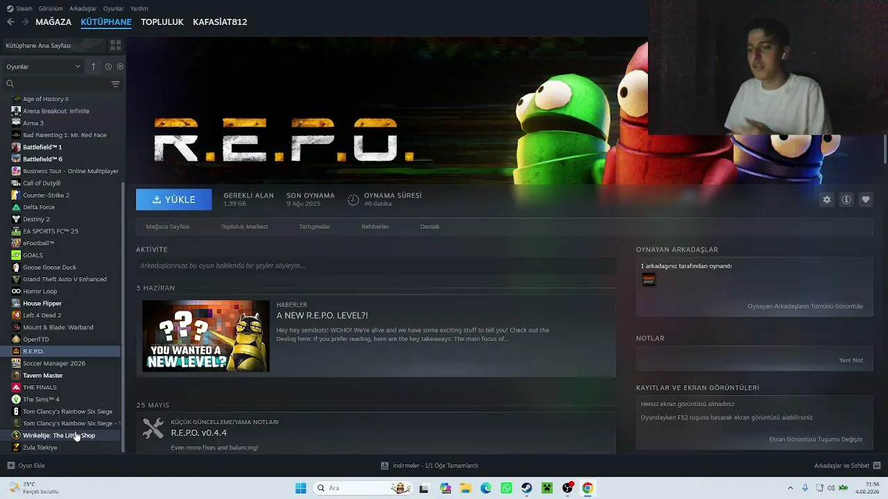Click Ekran Görüntüsü Tuşunu Değiştir
This screenshot has width=888, height=499.
tap(816, 439)
